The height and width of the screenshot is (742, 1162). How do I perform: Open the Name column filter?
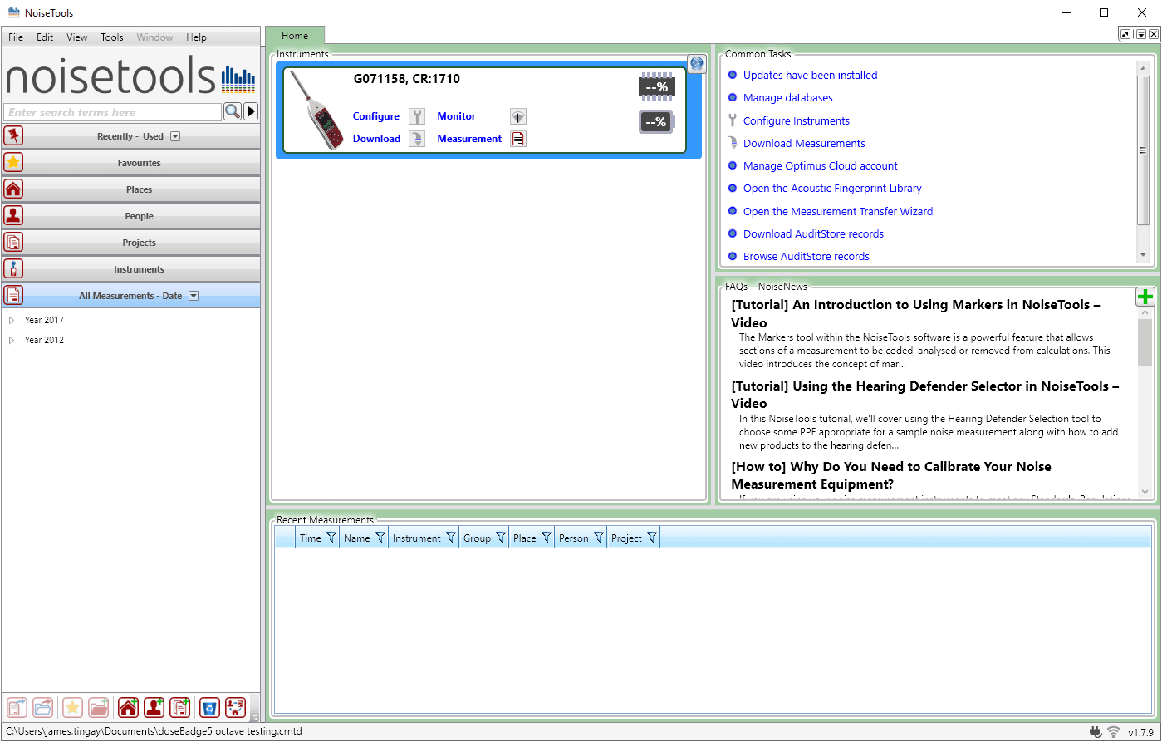(x=380, y=538)
